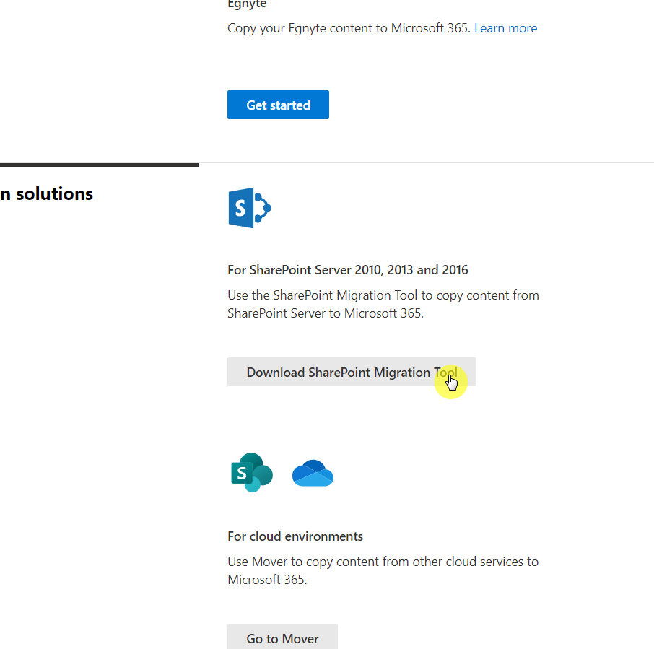The image size is (654, 649).
Task: Click Download SharePoint Migration Tool button
Action: click(x=352, y=372)
